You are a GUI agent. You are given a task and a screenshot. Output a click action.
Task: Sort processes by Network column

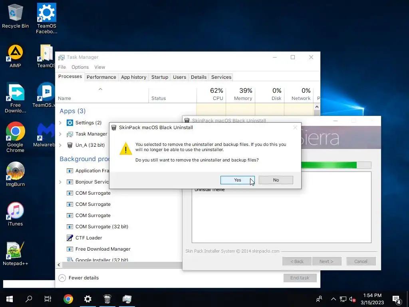(299, 94)
